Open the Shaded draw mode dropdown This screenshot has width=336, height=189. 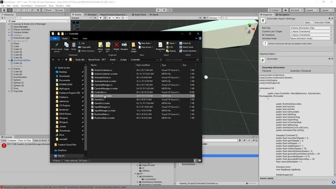tap(81, 18)
